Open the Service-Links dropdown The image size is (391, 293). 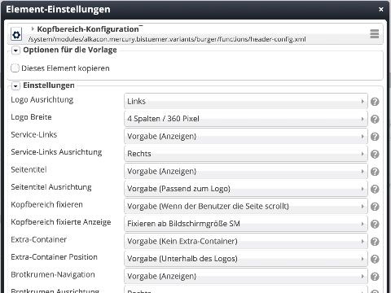[246, 136]
